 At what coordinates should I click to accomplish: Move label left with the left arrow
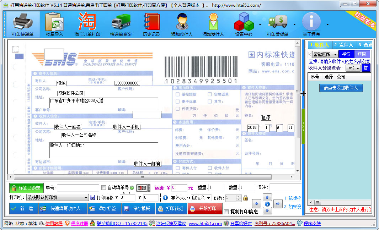[256, 204]
